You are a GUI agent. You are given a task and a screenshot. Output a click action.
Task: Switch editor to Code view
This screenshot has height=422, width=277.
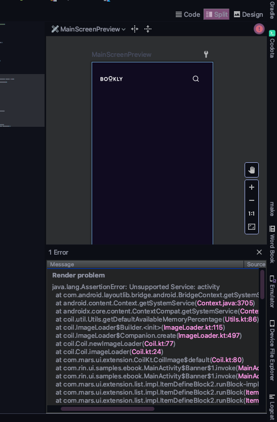coord(187,15)
